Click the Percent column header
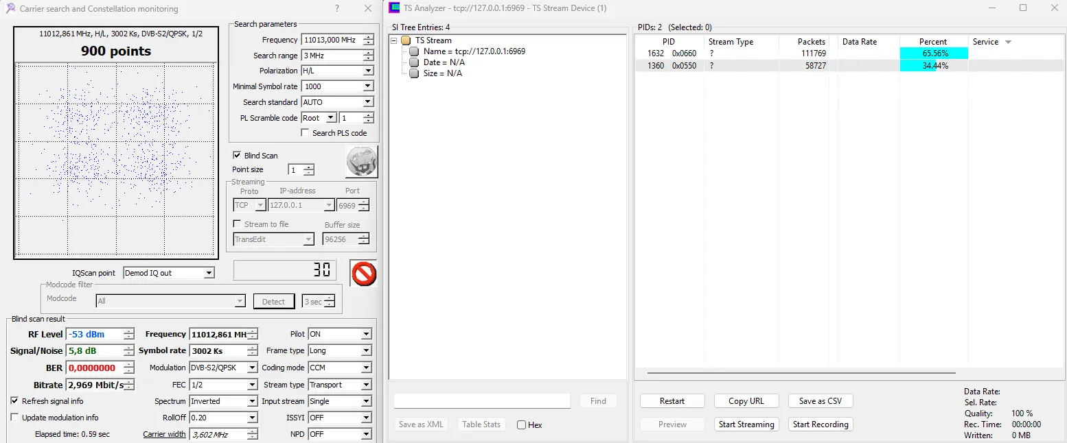Screen dimensions: 1067x443 pos(932,42)
